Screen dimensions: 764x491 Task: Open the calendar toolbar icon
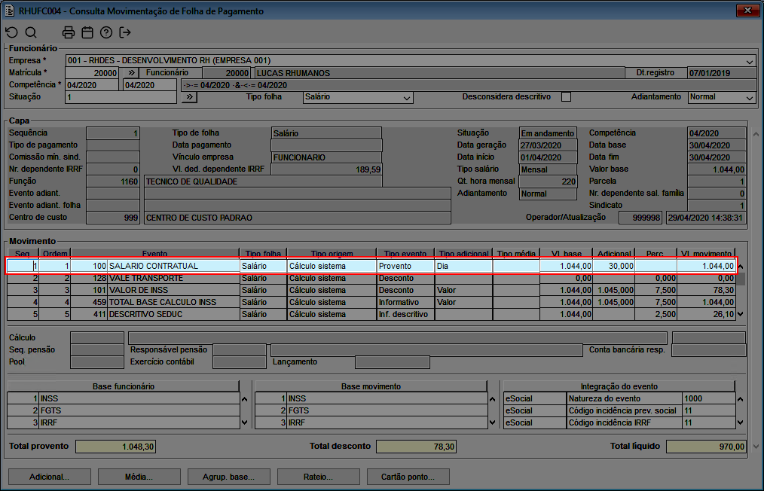coord(87,32)
